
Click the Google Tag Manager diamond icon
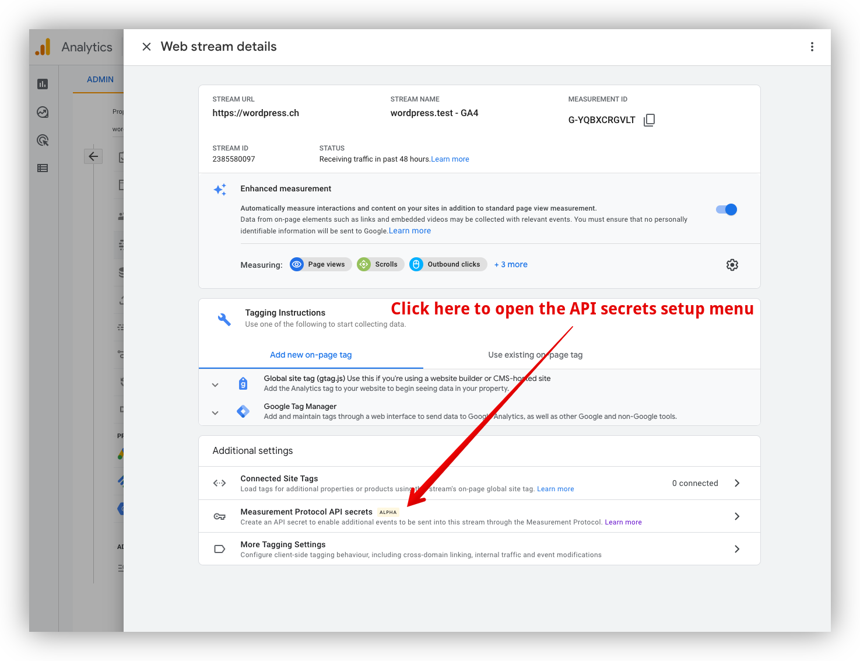point(243,411)
